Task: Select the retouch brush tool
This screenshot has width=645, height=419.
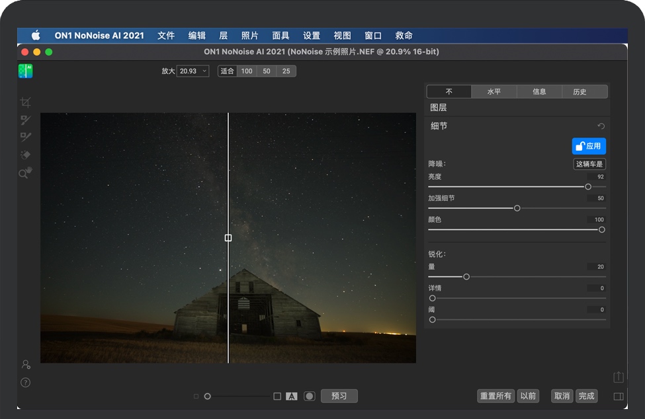Action: 25,120
